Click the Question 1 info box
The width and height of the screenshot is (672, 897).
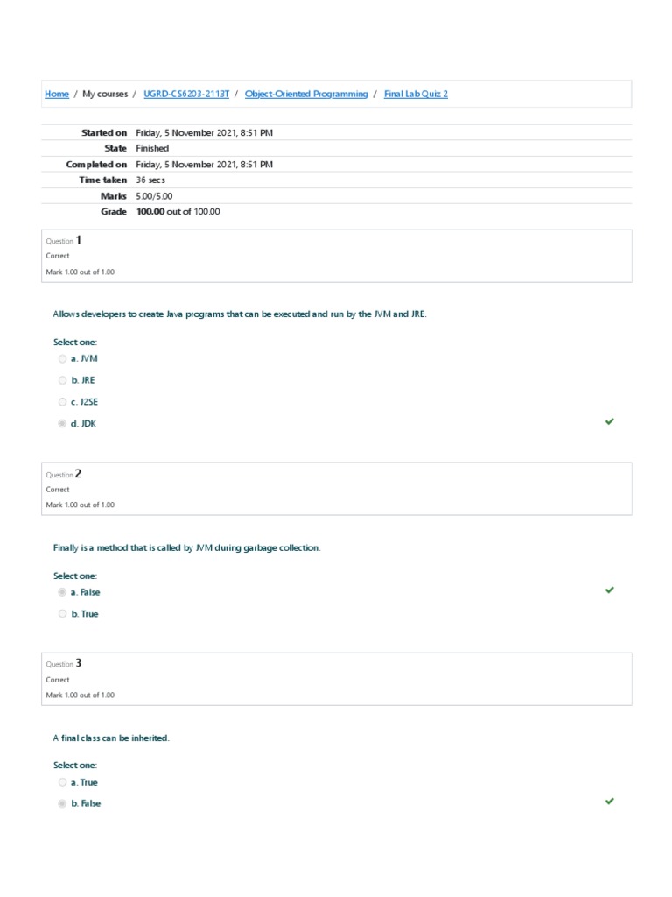click(x=337, y=256)
